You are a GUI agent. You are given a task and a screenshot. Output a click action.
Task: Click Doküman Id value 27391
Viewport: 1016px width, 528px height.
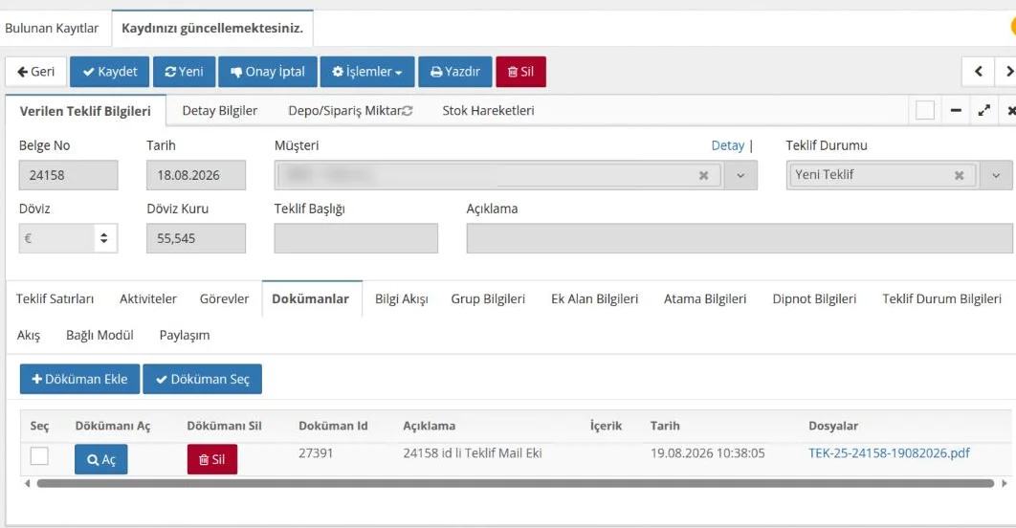pos(316,453)
